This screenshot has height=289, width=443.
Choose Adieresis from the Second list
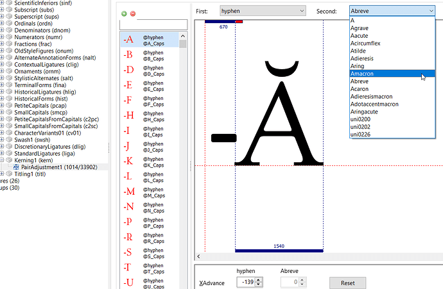tap(392, 58)
